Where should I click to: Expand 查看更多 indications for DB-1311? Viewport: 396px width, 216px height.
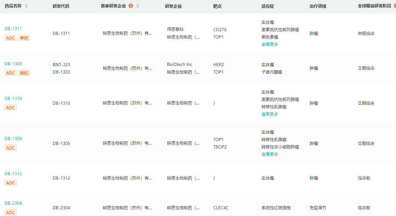(270, 44)
